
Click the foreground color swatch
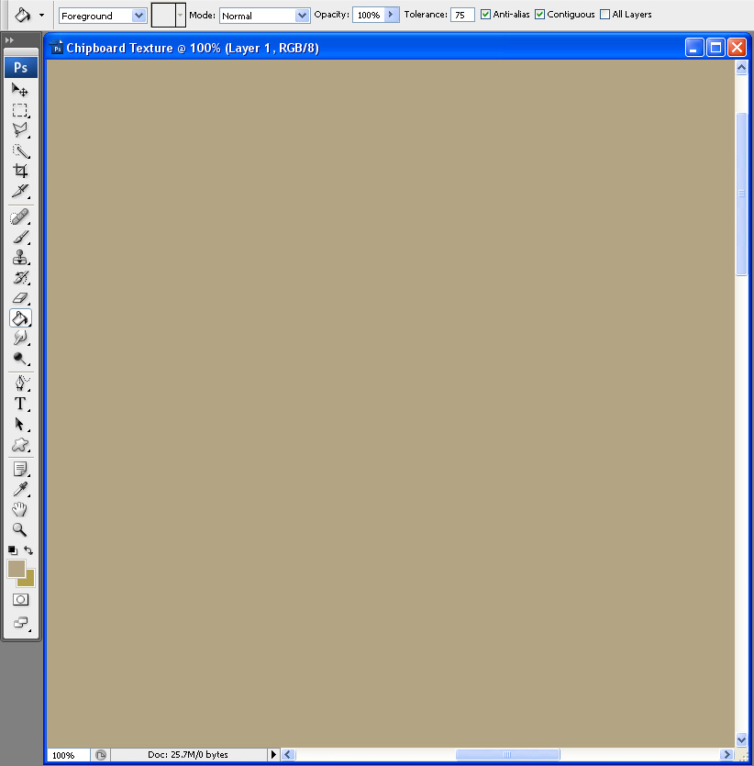tap(15, 567)
